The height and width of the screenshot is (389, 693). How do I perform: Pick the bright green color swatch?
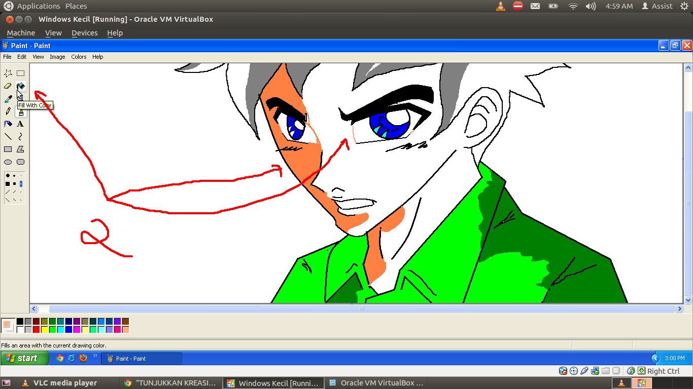tap(52, 330)
